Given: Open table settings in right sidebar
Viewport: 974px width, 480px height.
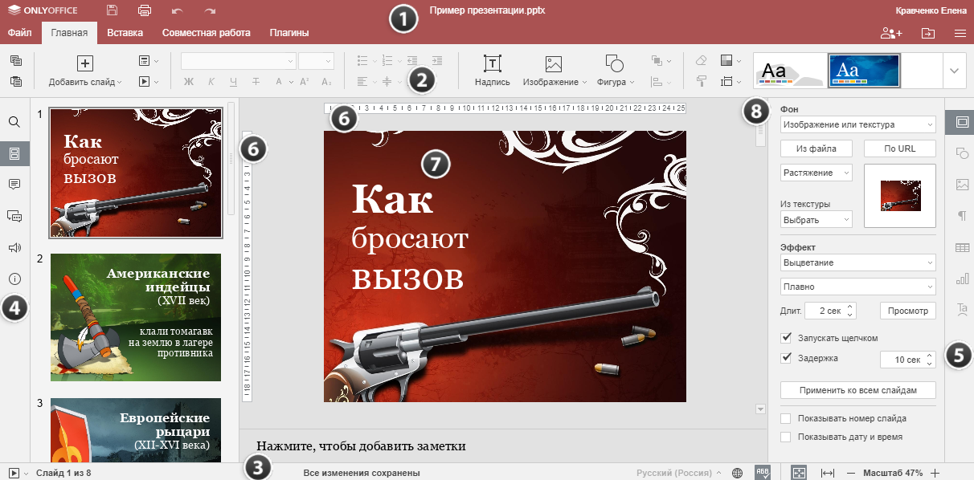Looking at the screenshot, I should pyautogui.click(x=961, y=247).
